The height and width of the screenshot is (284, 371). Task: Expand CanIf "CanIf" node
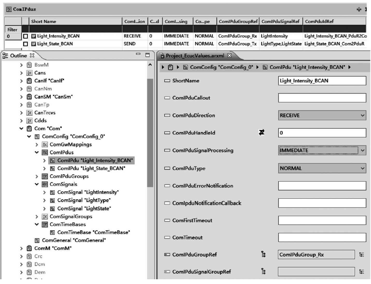pyautogui.click(x=21, y=81)
